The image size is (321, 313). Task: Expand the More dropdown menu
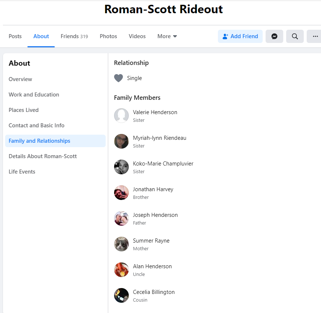coord(167,36)
